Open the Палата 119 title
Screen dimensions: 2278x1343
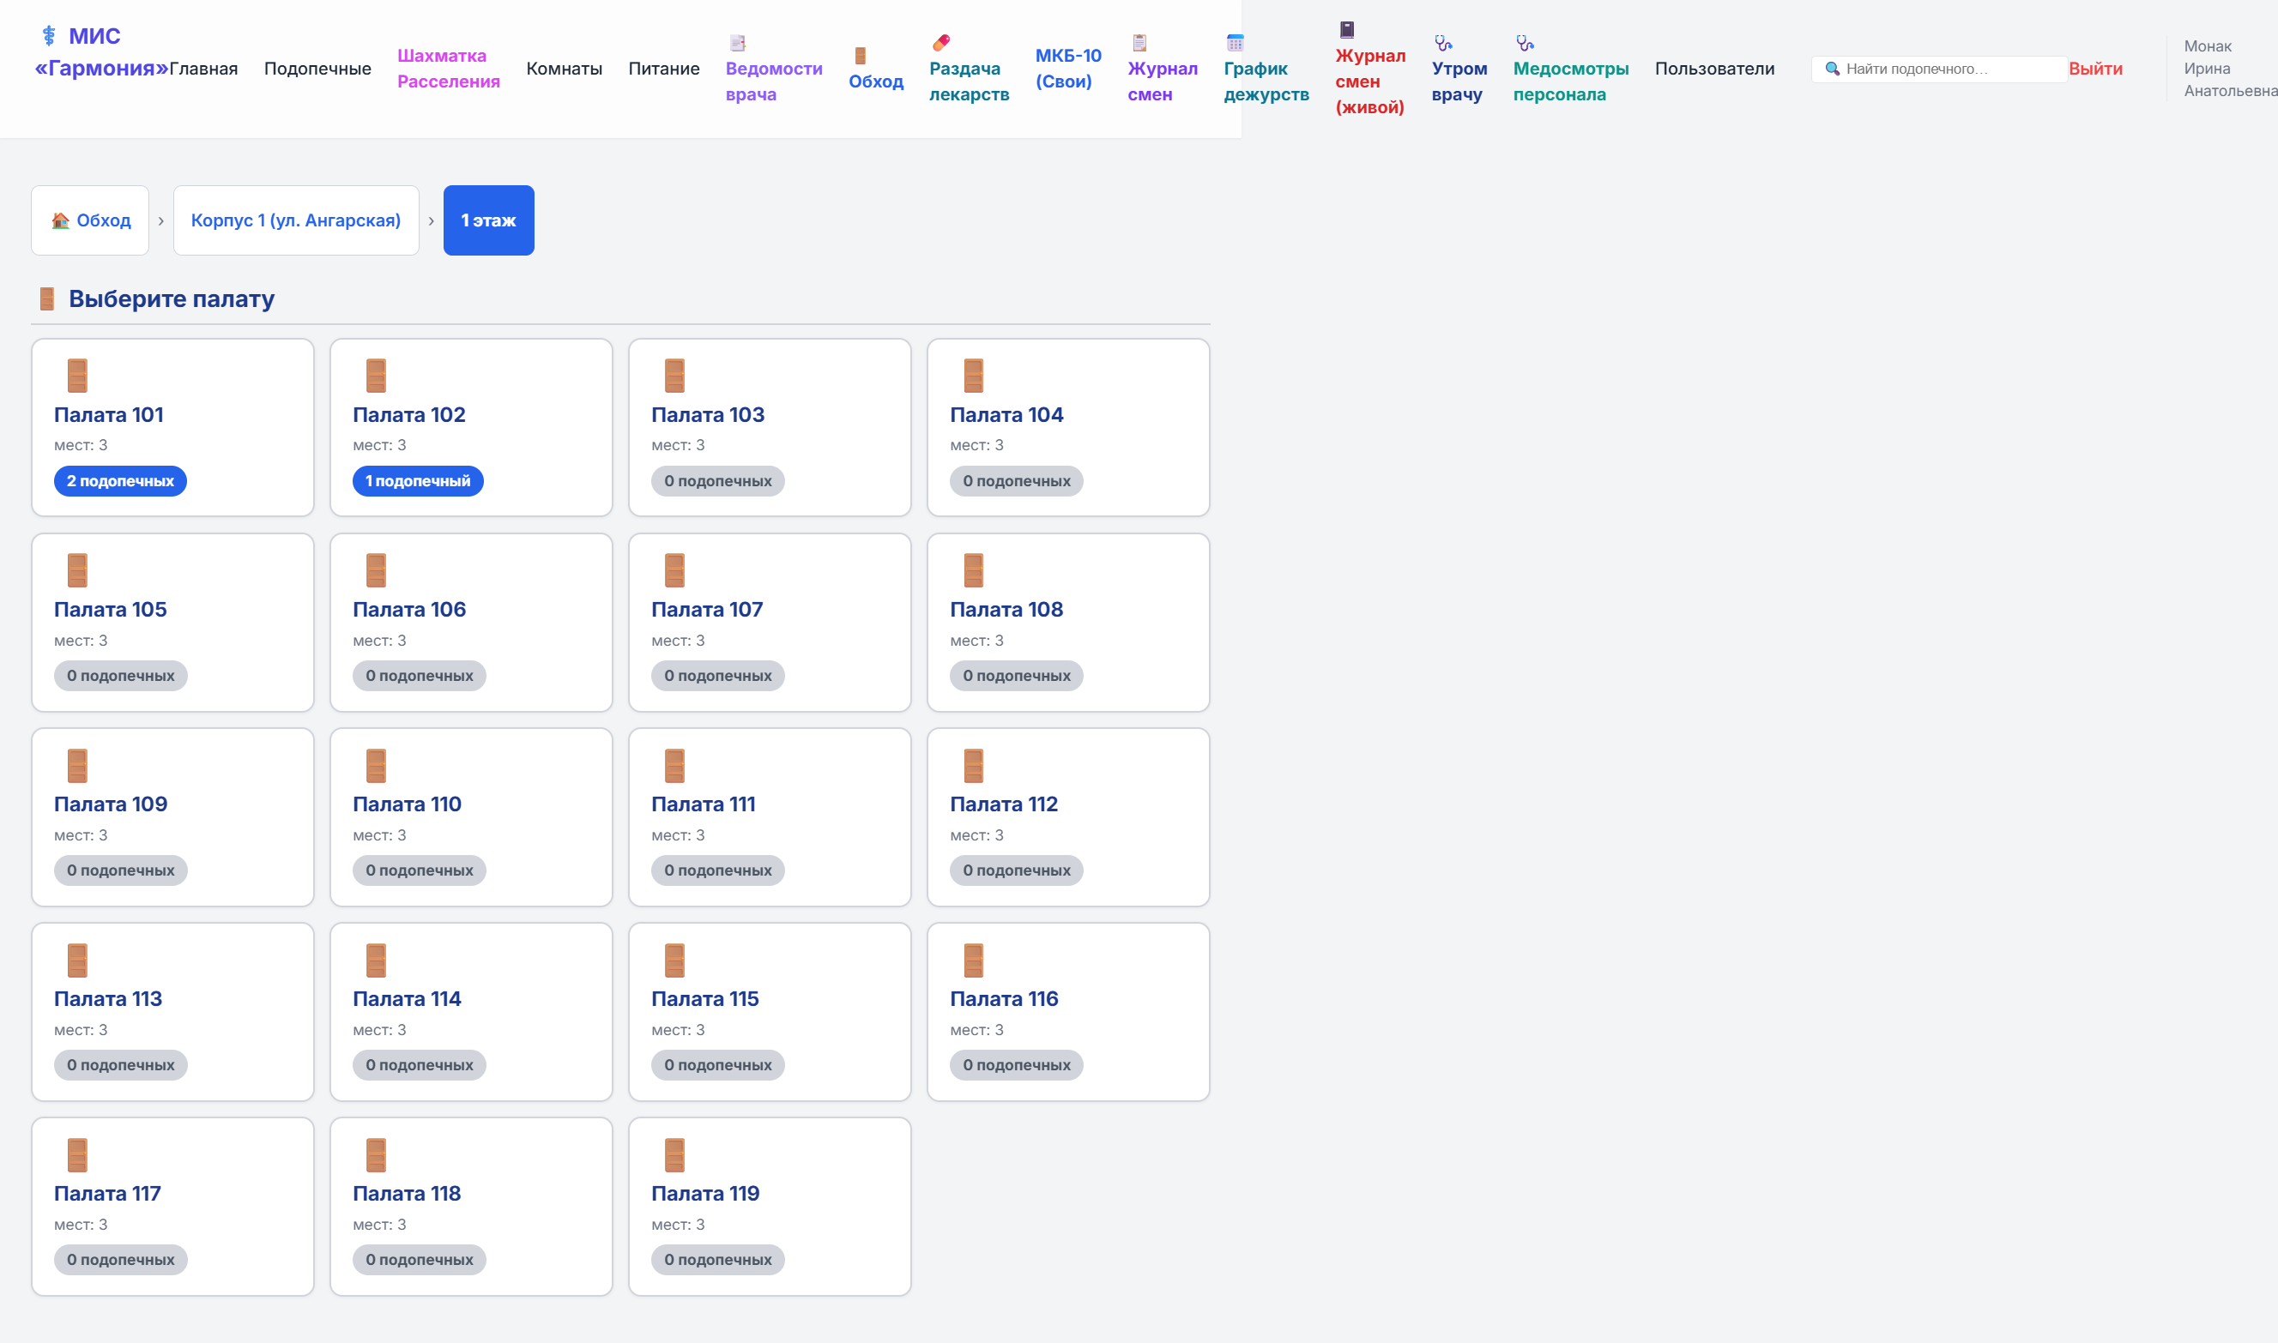(704, 1193)
